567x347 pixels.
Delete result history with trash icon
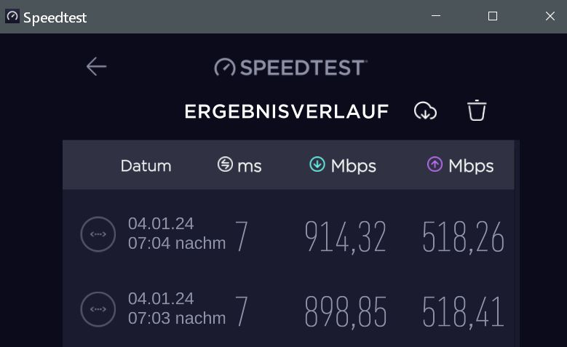pos(477,111)
